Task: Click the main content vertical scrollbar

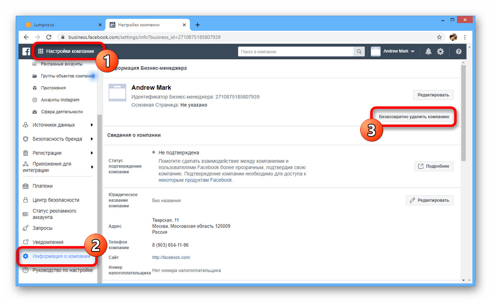Action: click(464, 113)
